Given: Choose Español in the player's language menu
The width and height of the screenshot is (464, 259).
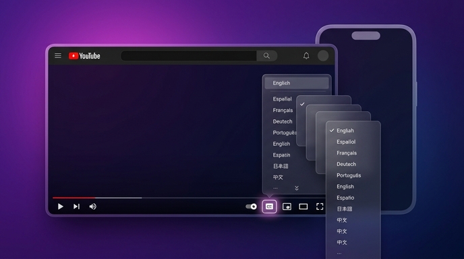Looking at the screenshot, I should pyautogui.click(x=282, y=99).
